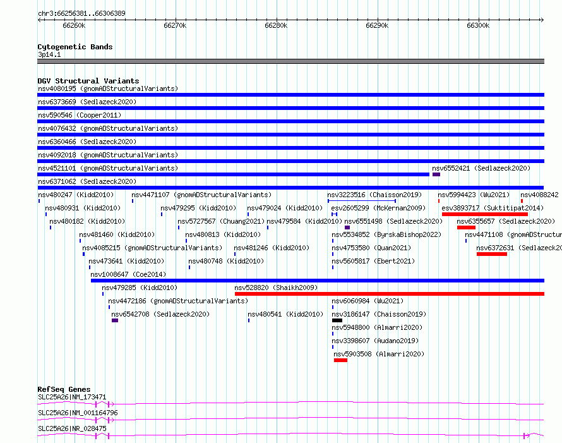Click the purple nsv6552421 variant bar

[436, 174]
